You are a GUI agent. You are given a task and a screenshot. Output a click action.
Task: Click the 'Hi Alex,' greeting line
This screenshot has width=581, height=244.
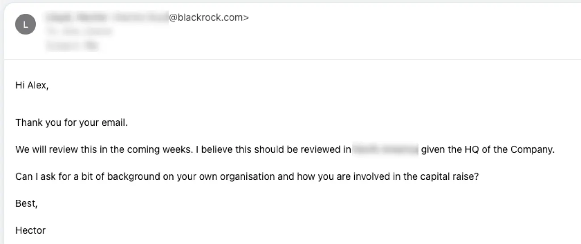[32, 86]
